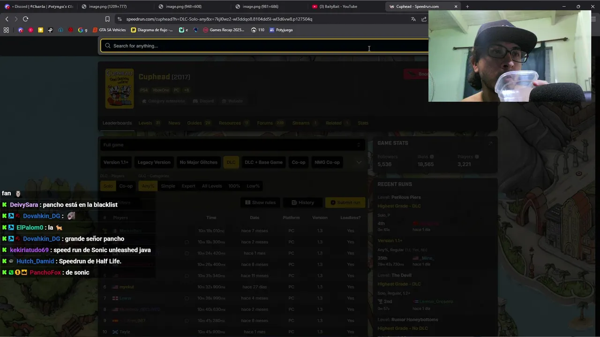Expand the +6 platforms tag
The image size is (600, 337).
[x=187, y=90]
